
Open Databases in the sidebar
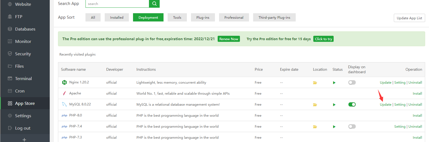25,29
